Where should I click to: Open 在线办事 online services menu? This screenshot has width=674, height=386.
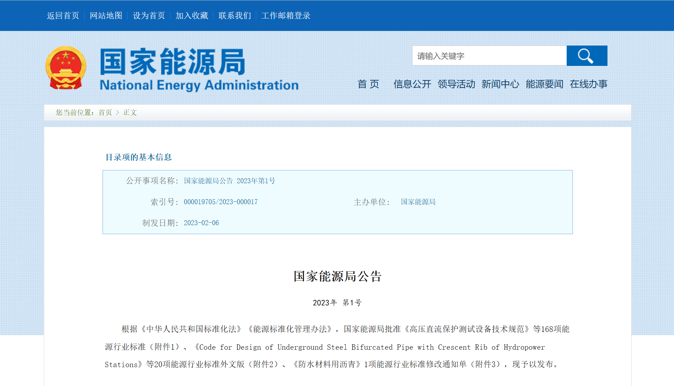coord(589,84)
